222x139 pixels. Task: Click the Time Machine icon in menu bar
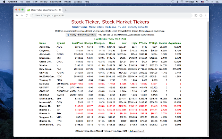point(173,2)
